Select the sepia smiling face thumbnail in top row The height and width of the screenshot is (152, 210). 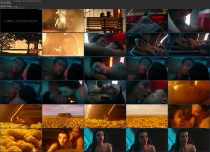click(63, 21)
